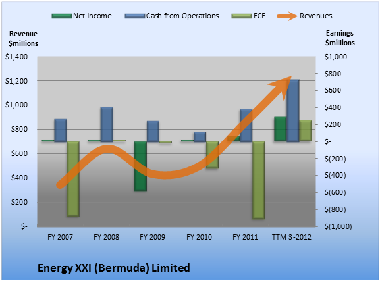The image size is (380, 281).
Task: Click the "FY 2011" category label
Action: (245, 237)
